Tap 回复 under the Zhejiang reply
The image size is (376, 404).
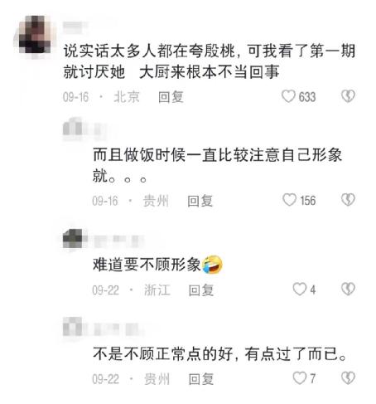201,290
